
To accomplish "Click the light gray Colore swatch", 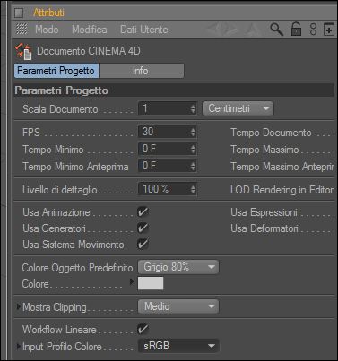I will [x=151, y=283].
